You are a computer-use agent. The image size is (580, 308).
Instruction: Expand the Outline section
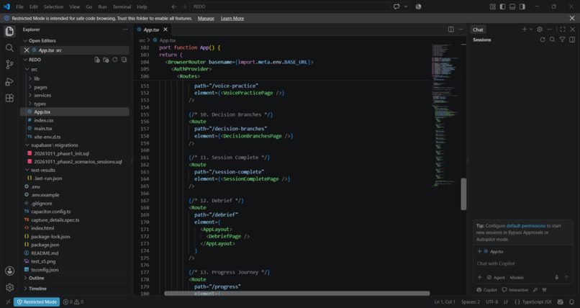[x=36, y=278]
